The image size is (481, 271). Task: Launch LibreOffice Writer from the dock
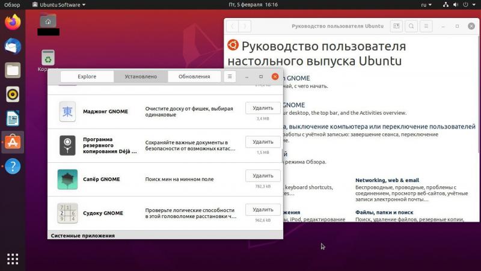point(13,118)
